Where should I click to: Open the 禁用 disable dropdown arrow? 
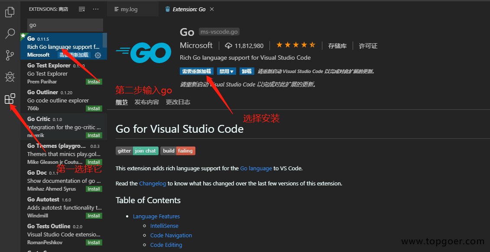[232, 70]
